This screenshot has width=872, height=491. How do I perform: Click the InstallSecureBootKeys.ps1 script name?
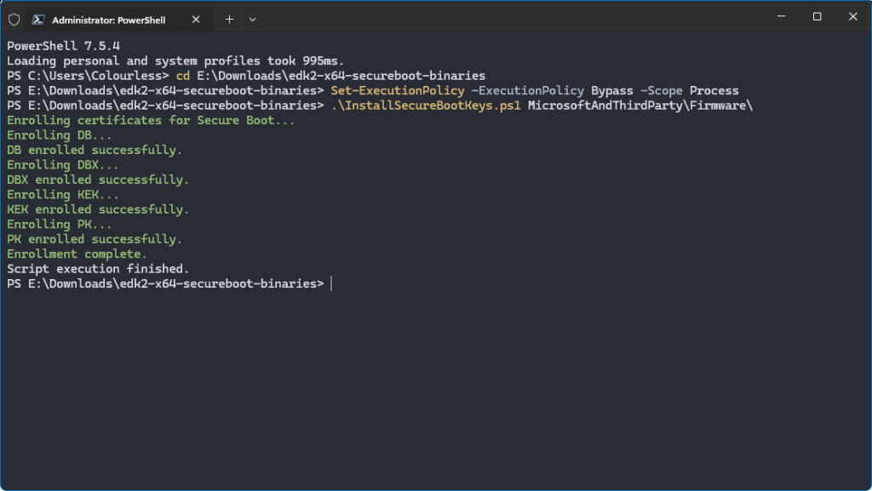tap(426, 106)
